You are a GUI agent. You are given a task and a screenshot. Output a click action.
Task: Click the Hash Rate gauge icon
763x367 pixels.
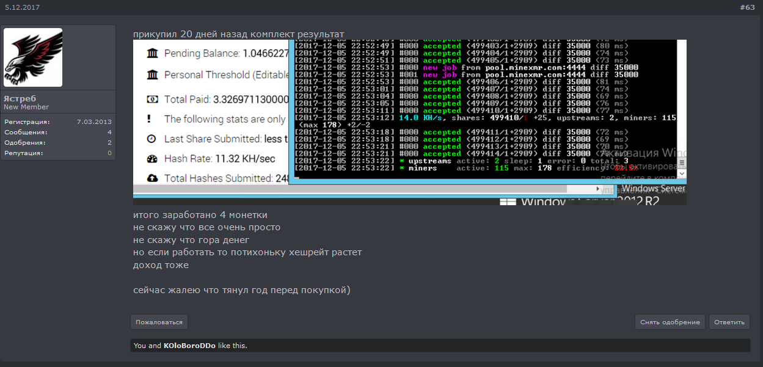tap(153, 159)
